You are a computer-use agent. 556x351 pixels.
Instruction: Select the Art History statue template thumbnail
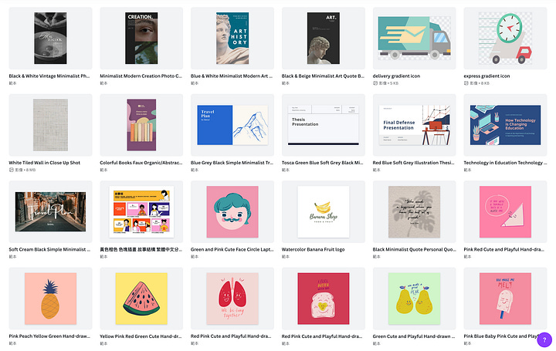coord(232,38)
